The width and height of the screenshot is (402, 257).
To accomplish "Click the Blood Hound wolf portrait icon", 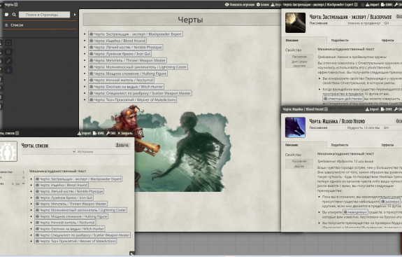I will click(295, 127).
